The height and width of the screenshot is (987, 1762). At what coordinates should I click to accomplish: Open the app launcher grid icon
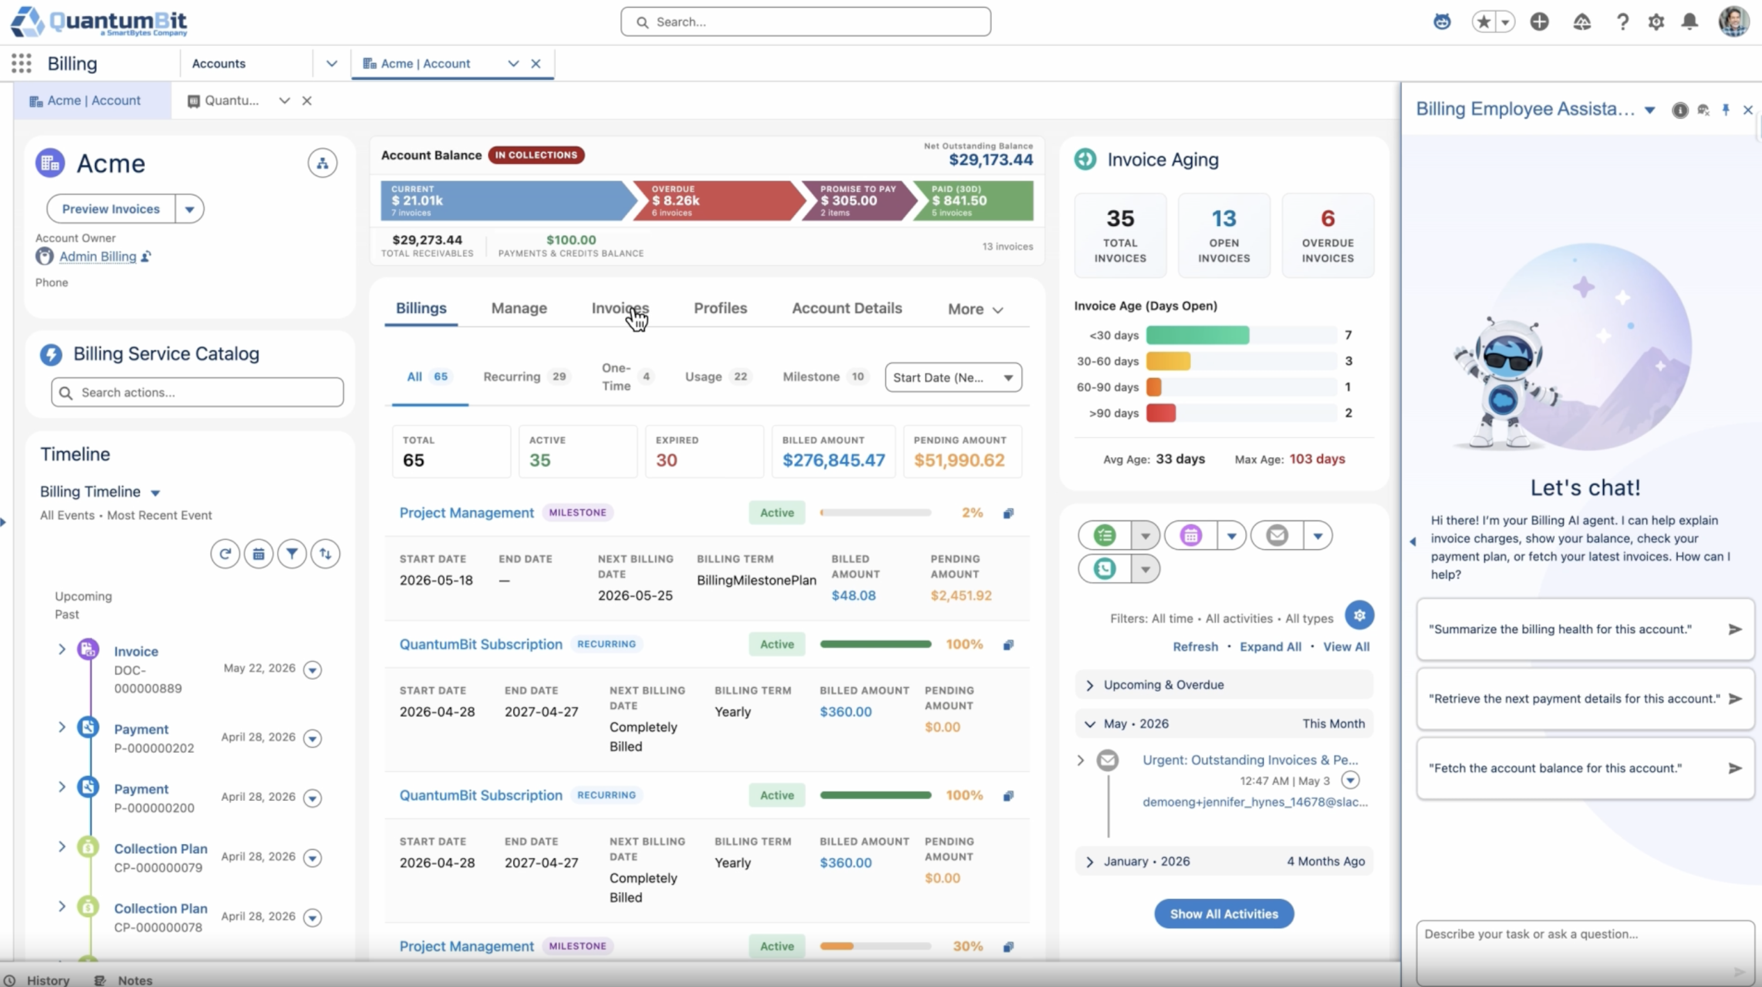tap(21, 63)
